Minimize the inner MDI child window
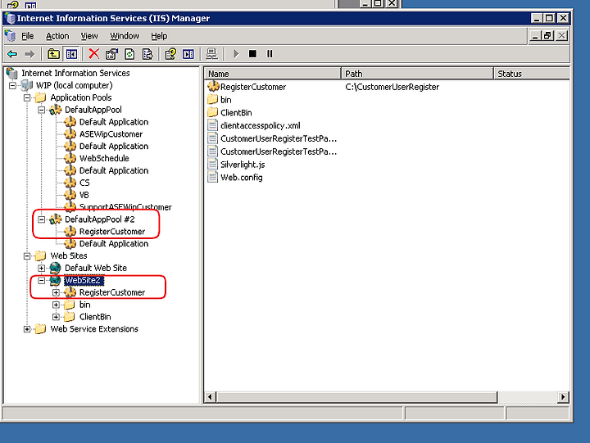 pyautogui.click(x=535, y=36)
